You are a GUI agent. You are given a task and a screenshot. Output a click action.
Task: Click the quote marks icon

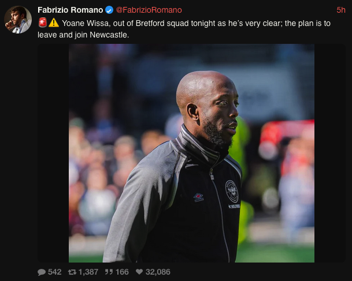109,272
